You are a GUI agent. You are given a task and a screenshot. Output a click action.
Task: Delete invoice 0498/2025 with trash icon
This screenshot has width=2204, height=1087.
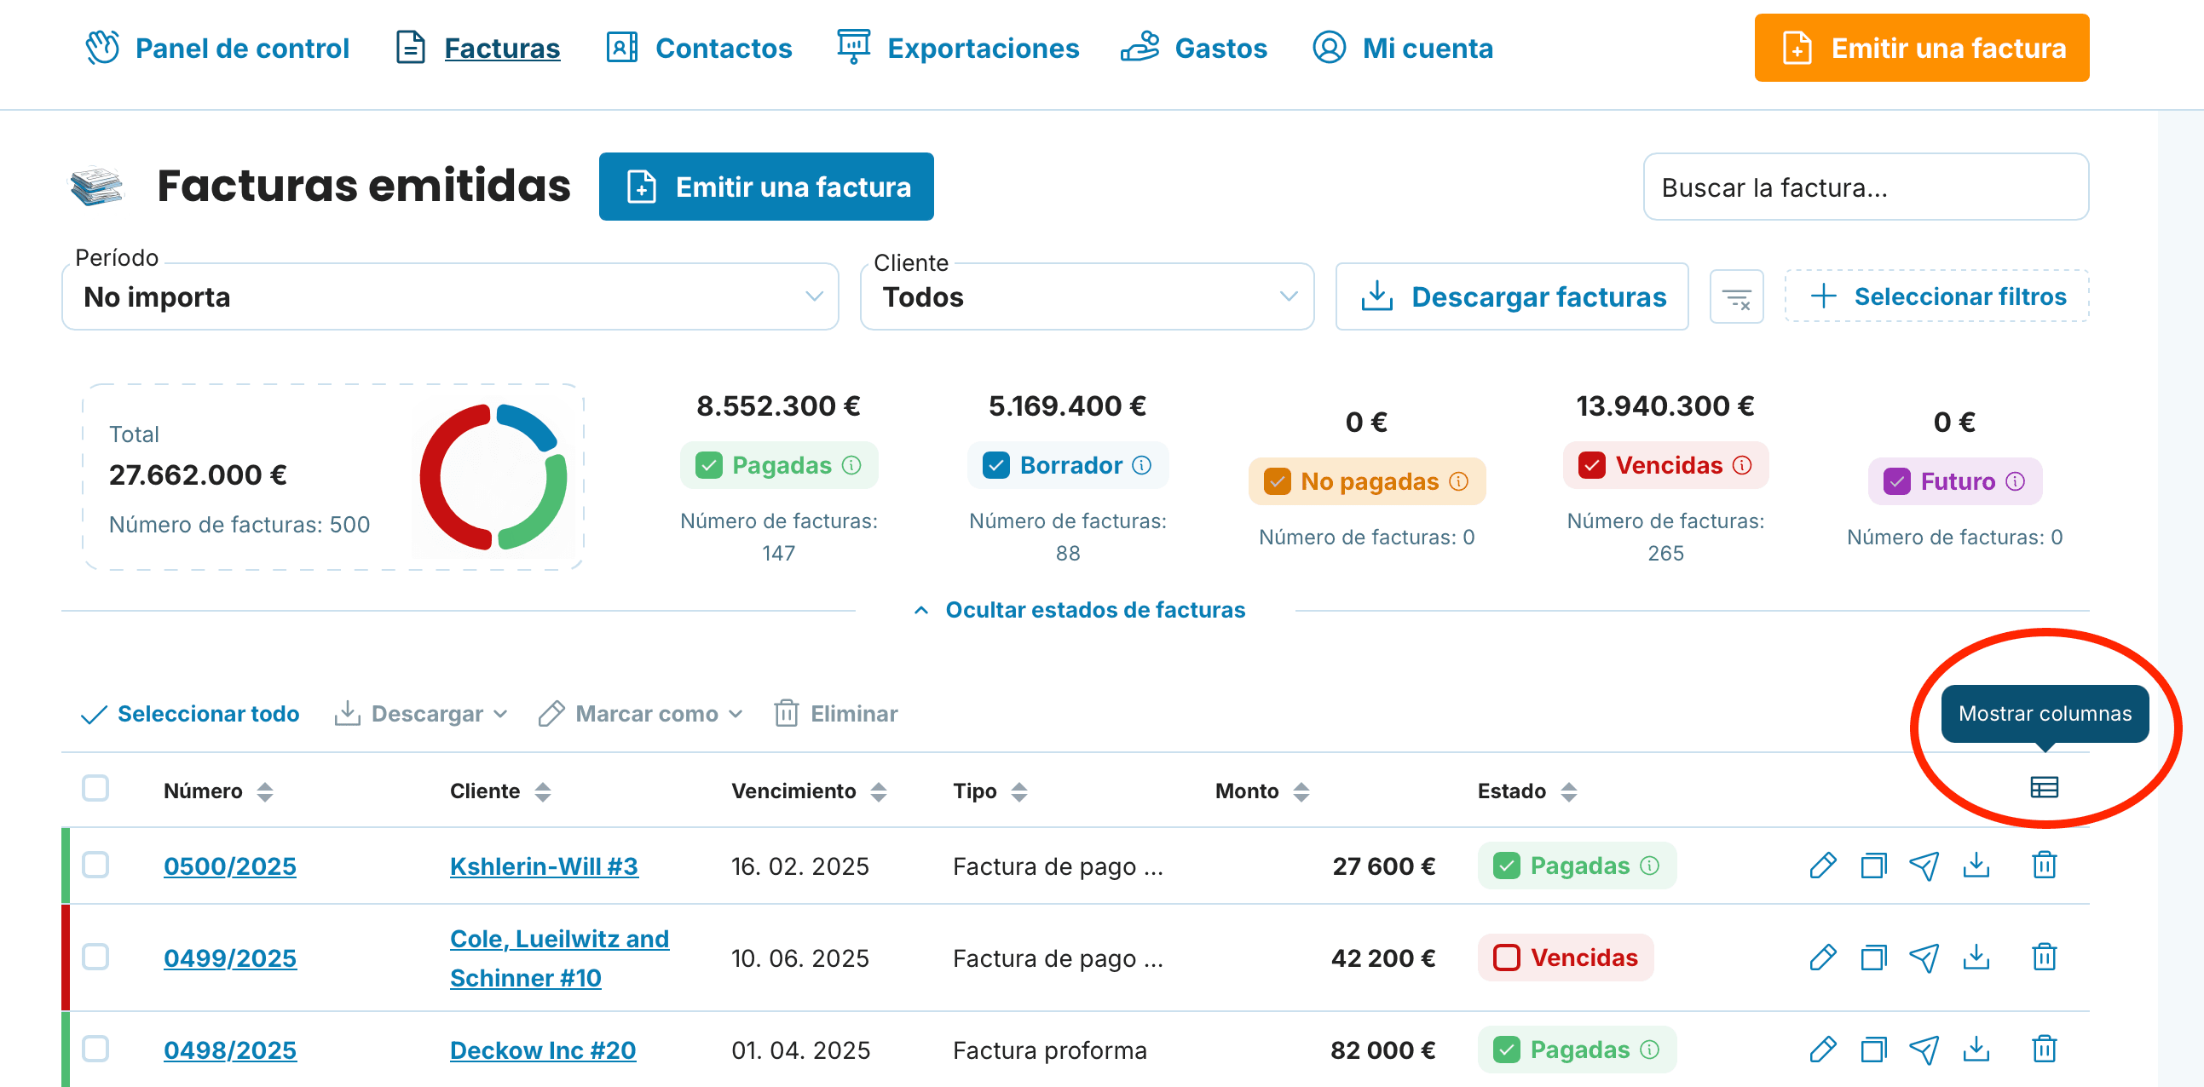[2044, 1050]
